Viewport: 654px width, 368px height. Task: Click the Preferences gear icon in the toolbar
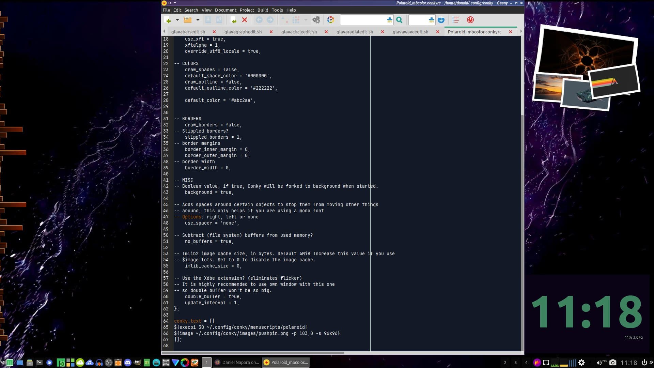316,20
